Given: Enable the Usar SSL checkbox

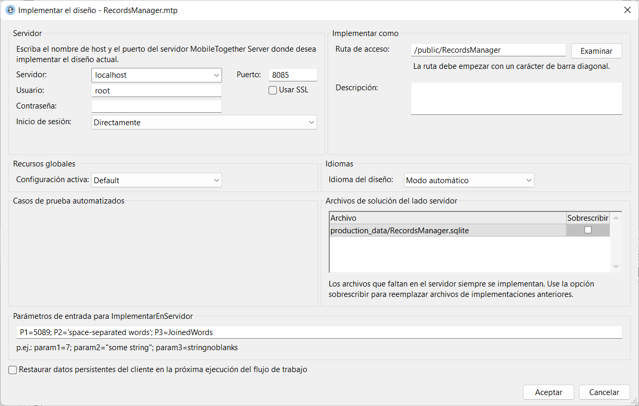Looking at the screenshot, I should click(x=273, y=90).
